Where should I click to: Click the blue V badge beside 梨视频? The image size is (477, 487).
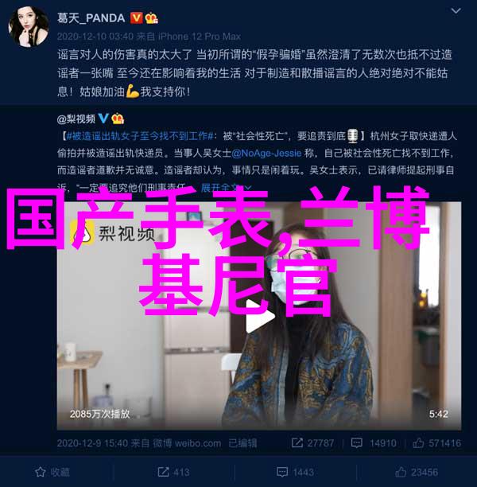[x=103, y=119]
